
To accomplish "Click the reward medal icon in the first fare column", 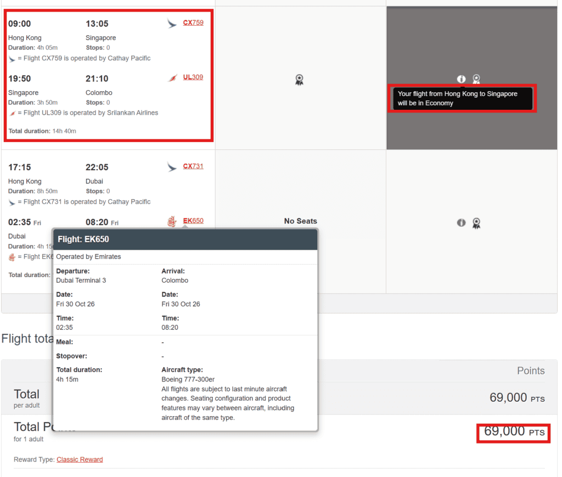I will point(299,80).
